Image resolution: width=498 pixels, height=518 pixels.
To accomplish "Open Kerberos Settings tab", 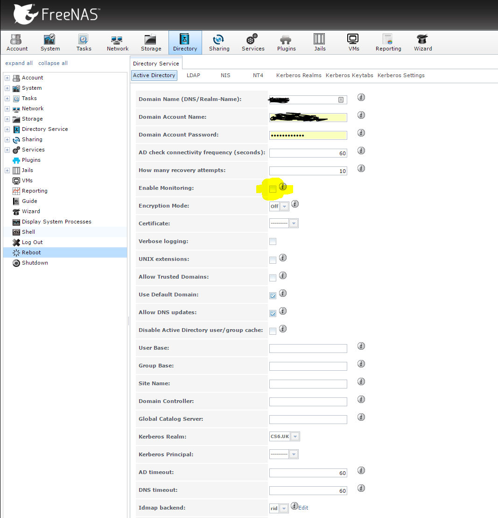I will coord(401,75).
